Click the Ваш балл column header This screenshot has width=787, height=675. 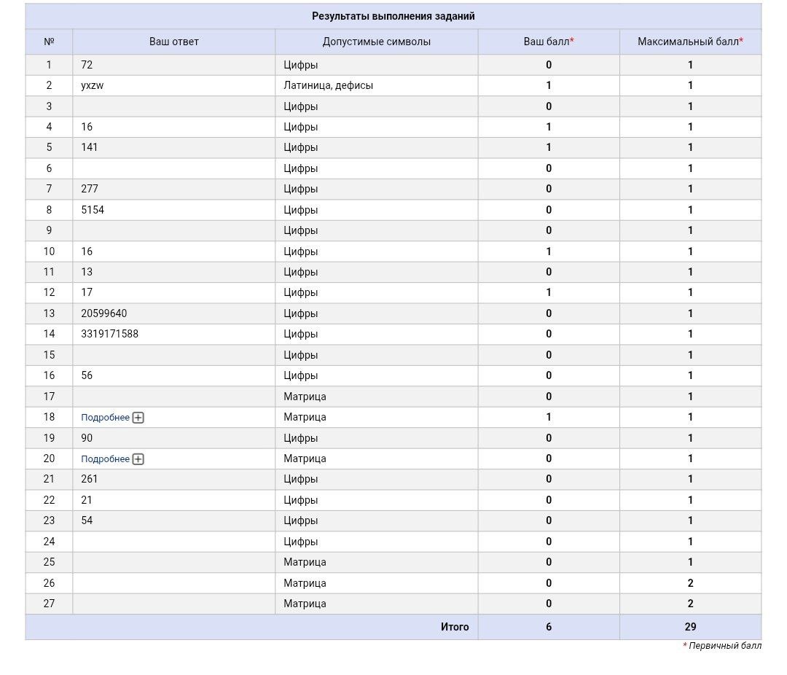coord(549,42)
